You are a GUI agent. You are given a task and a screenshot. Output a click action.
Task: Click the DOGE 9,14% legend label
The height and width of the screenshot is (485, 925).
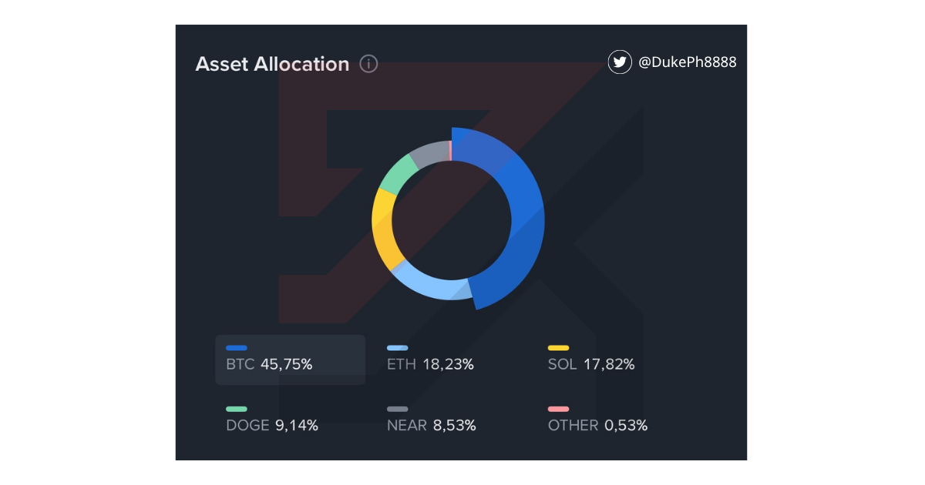(272, 425)
